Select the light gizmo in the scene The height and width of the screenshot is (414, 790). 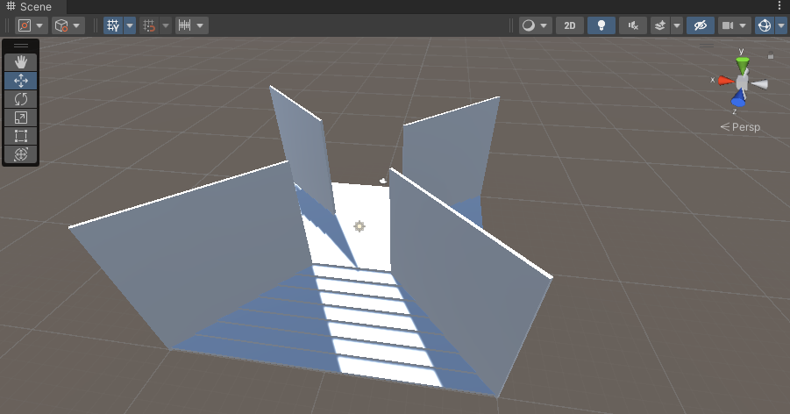point(359,226)
